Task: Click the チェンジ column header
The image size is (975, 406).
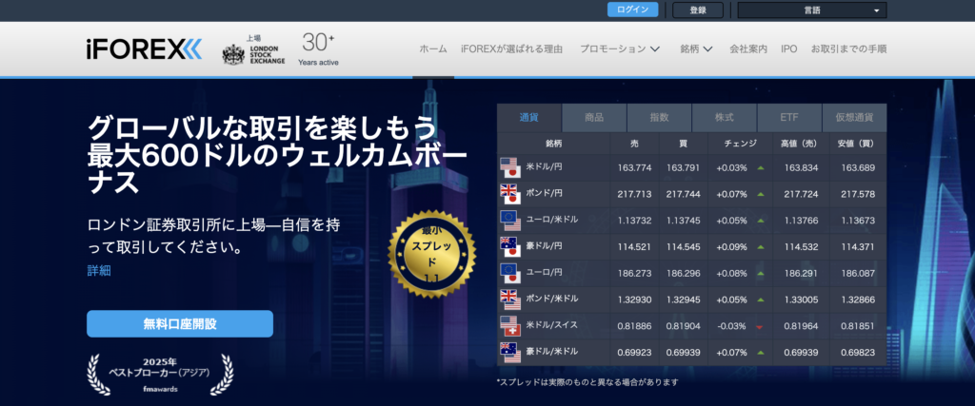Action: pos(740,144)
